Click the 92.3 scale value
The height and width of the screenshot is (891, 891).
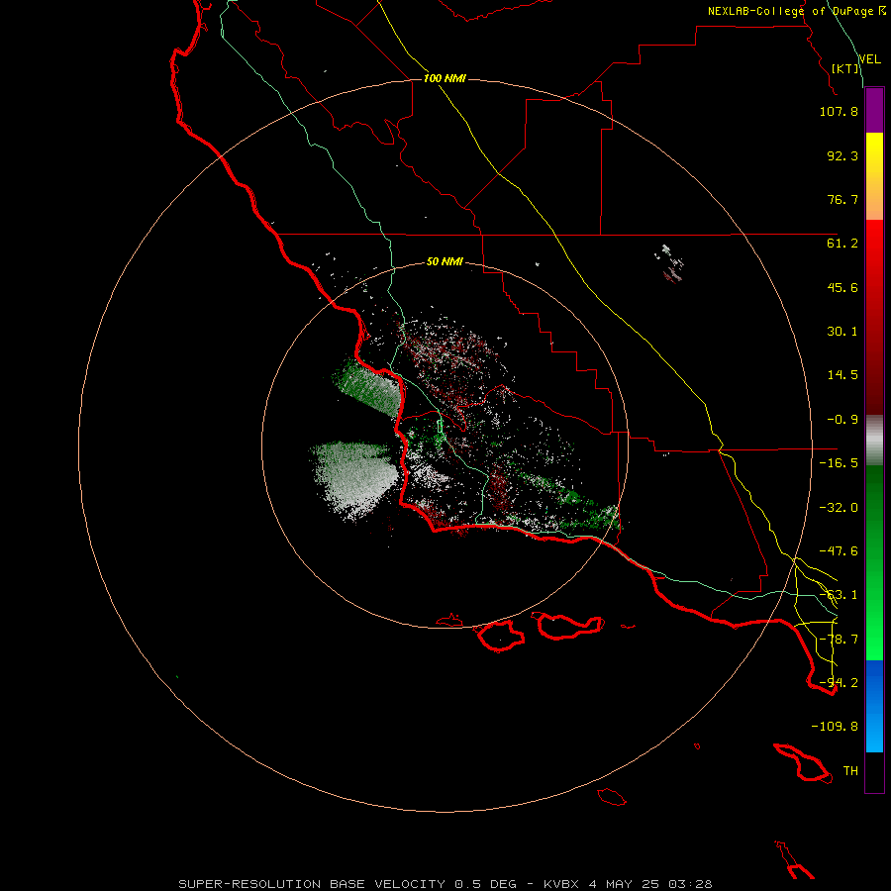(x=842, y=155)
